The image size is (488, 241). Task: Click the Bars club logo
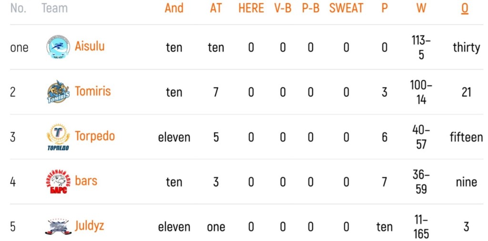(58, 182)
